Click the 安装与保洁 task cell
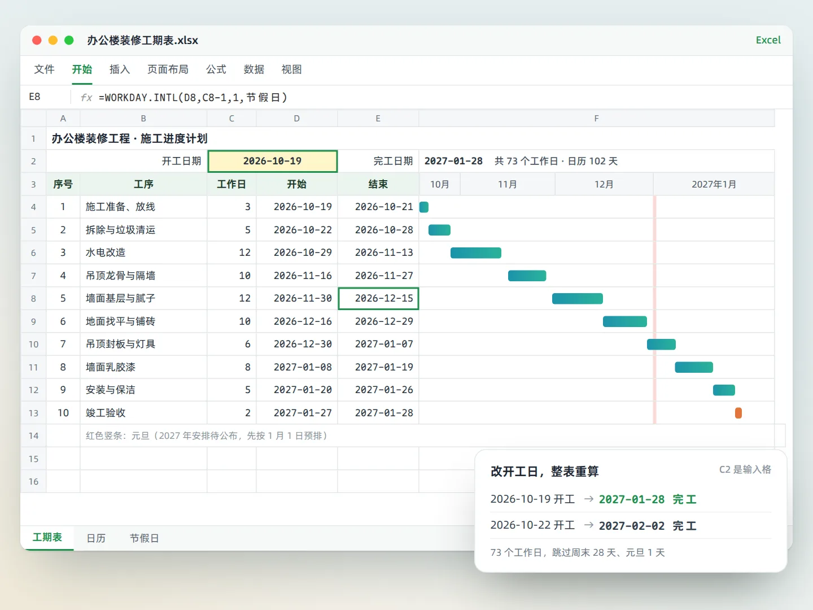Image resolution: width=813 pixels, height=610 pixels. pyautogui.click(x=143, y=390)
